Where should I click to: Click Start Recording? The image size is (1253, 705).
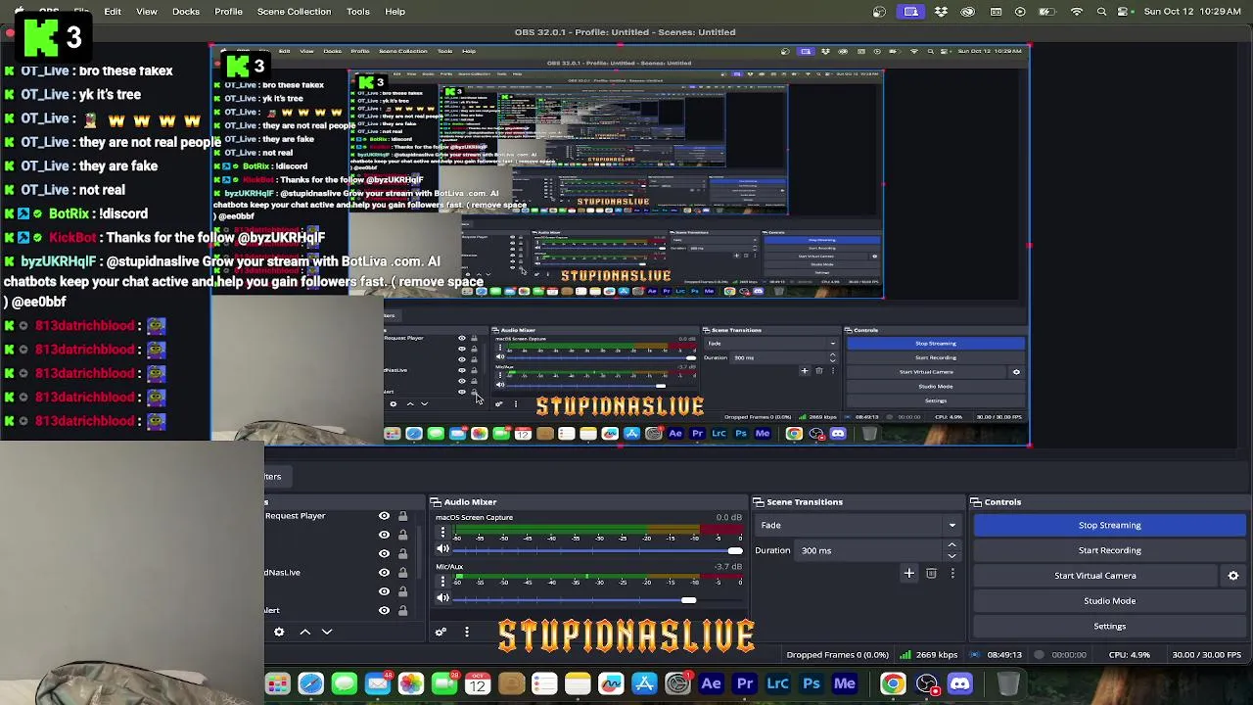(x=1109, y=550)
